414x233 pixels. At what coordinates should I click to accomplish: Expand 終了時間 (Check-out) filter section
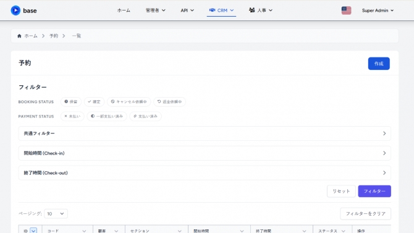coord(205,173)
